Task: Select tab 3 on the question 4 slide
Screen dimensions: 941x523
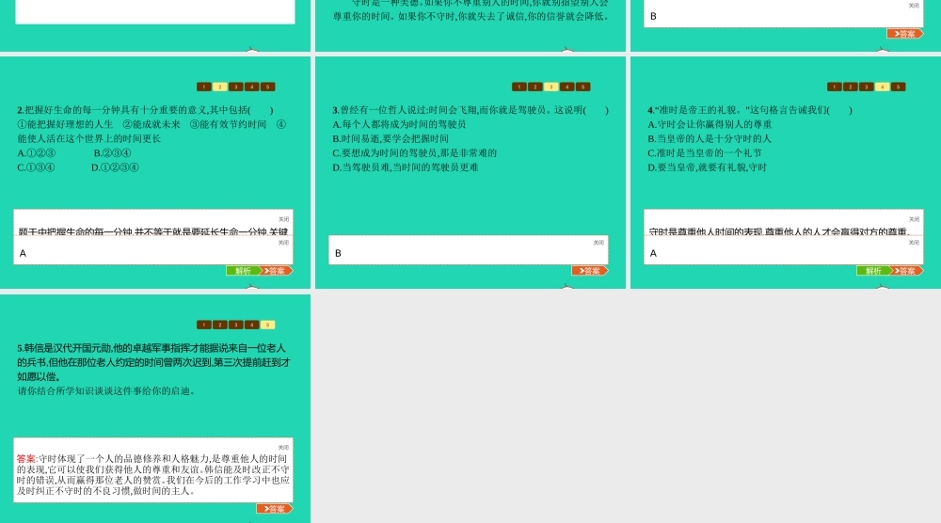Action: (x=866, y=87)
